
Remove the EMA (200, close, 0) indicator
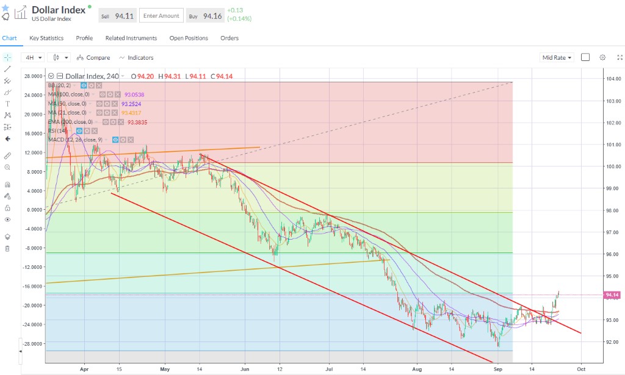tap(121, 122)
